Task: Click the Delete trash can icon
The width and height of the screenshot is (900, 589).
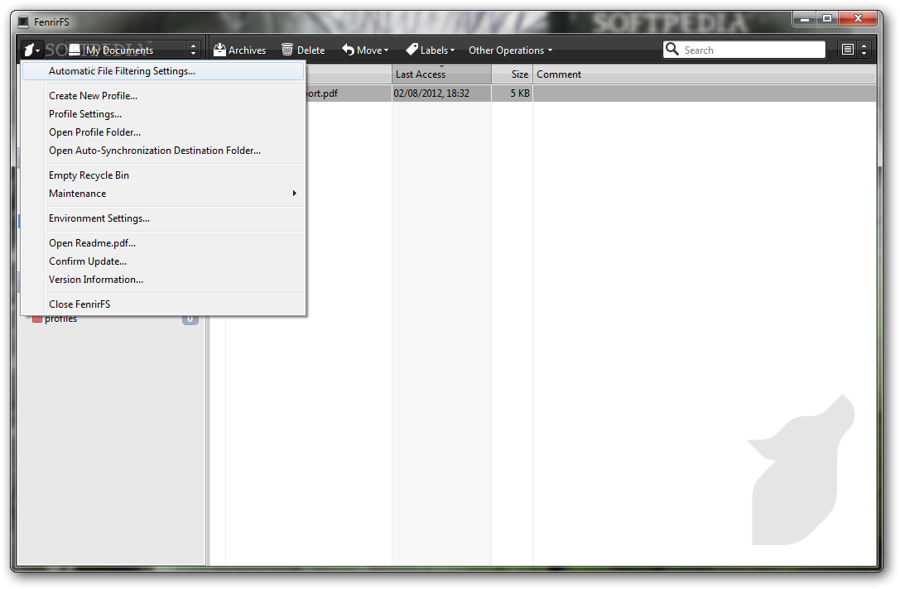Action: 287,50
